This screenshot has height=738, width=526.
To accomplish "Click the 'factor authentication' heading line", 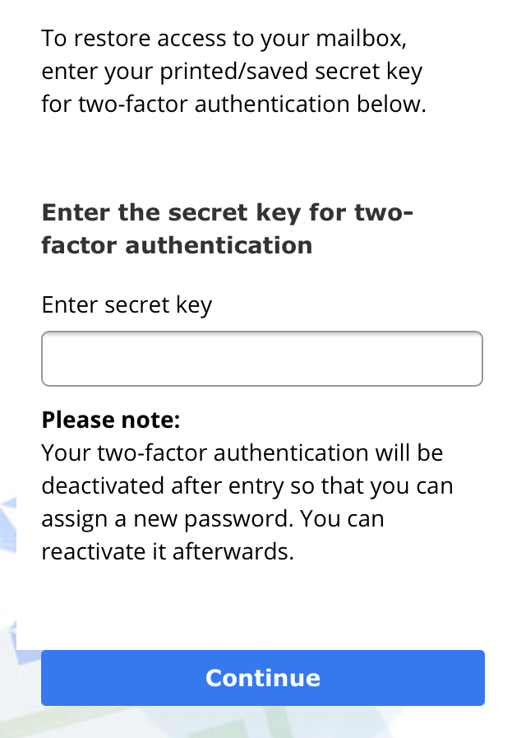I will click(177, 245).
